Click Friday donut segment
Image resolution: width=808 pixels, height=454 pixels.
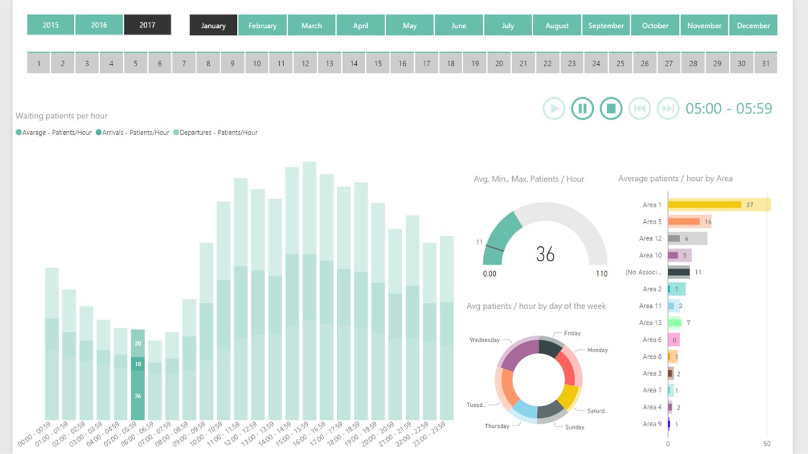(550, 347)
